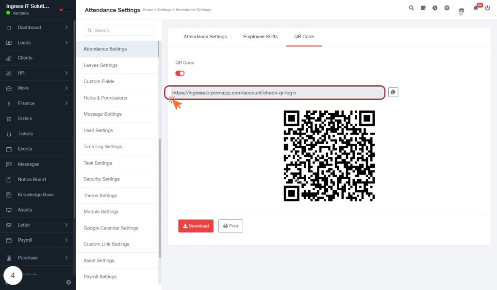The image size is (497, 290).
Task: Expand the Payroll menu chevron
Action: pyautogui.click(x=66, y=240)
